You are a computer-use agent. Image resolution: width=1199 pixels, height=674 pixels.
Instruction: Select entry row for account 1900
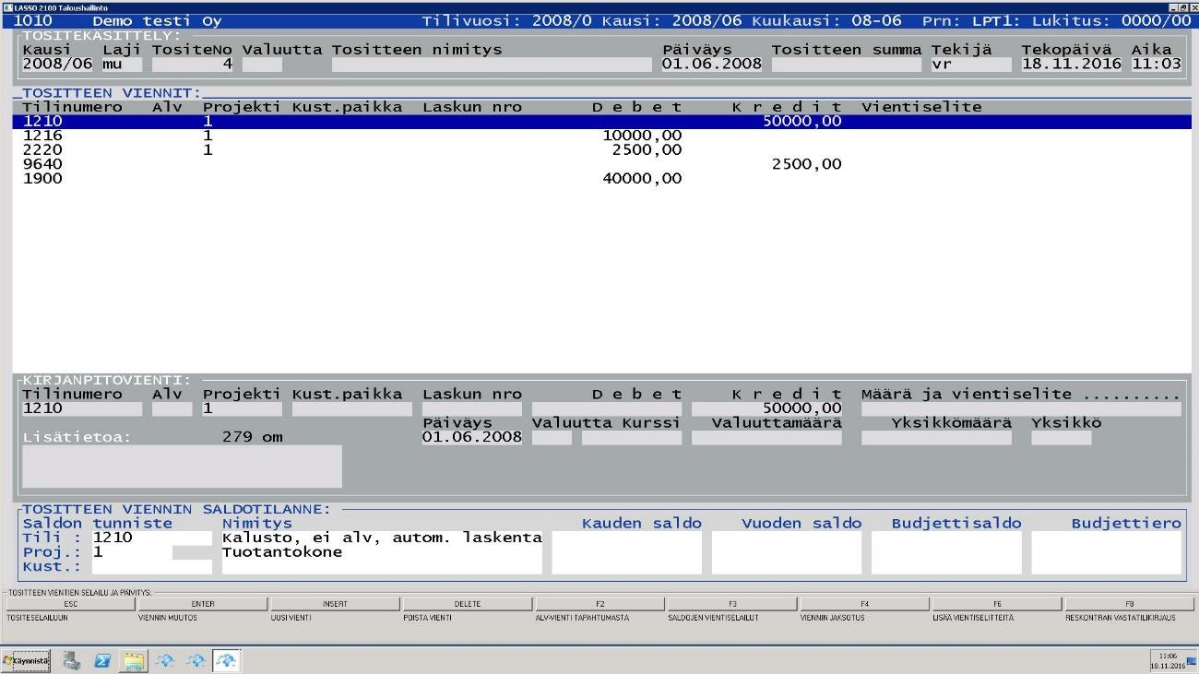[601, 179]
